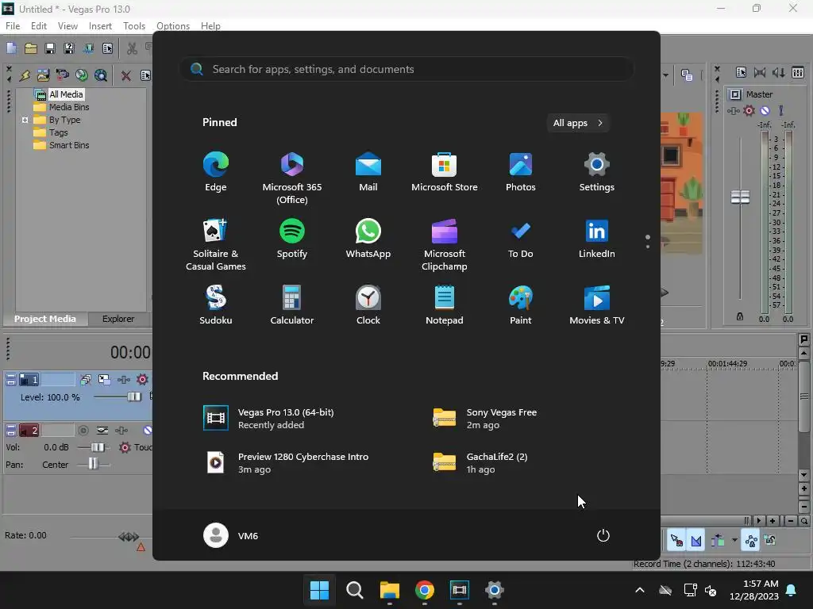The image size is (813, 609).
Task: Expand All apps list in Start menu
Action: [578, 123]
